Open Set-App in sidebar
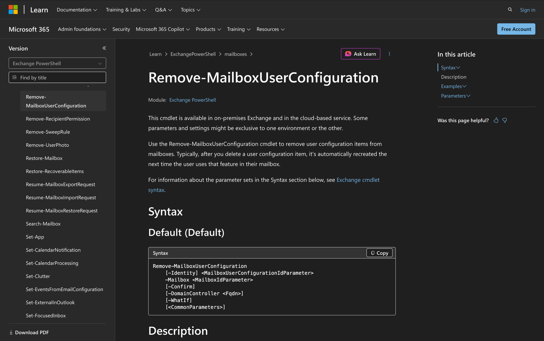The width and height of the screenshot is (544, 341). tap(35, 237)
